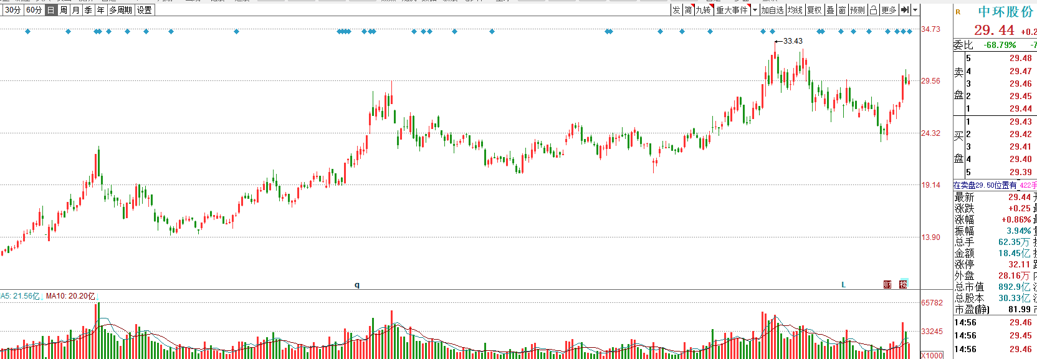Click the 委比 -68.79% value

click(x=1000, y=45)
